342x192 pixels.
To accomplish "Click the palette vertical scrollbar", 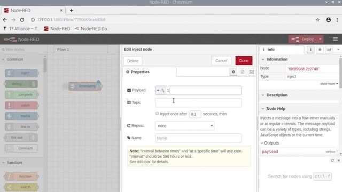I will (45, 65).
